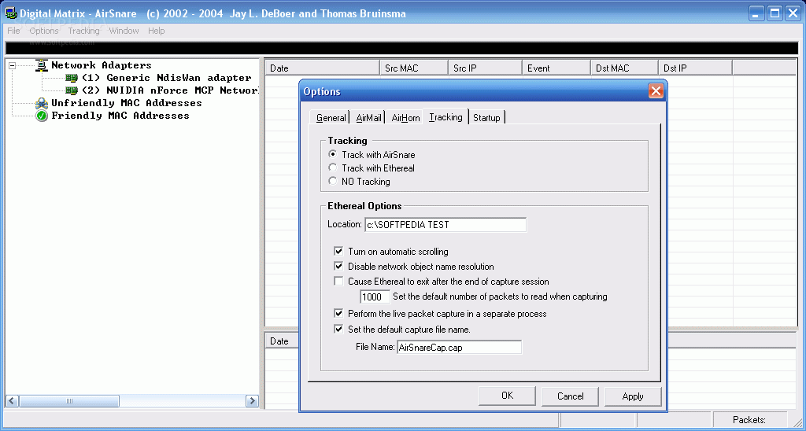Click Cancel in the Options dialog
Image resolution: width=806 pixels, height=431 pixels.
(570, 396)
